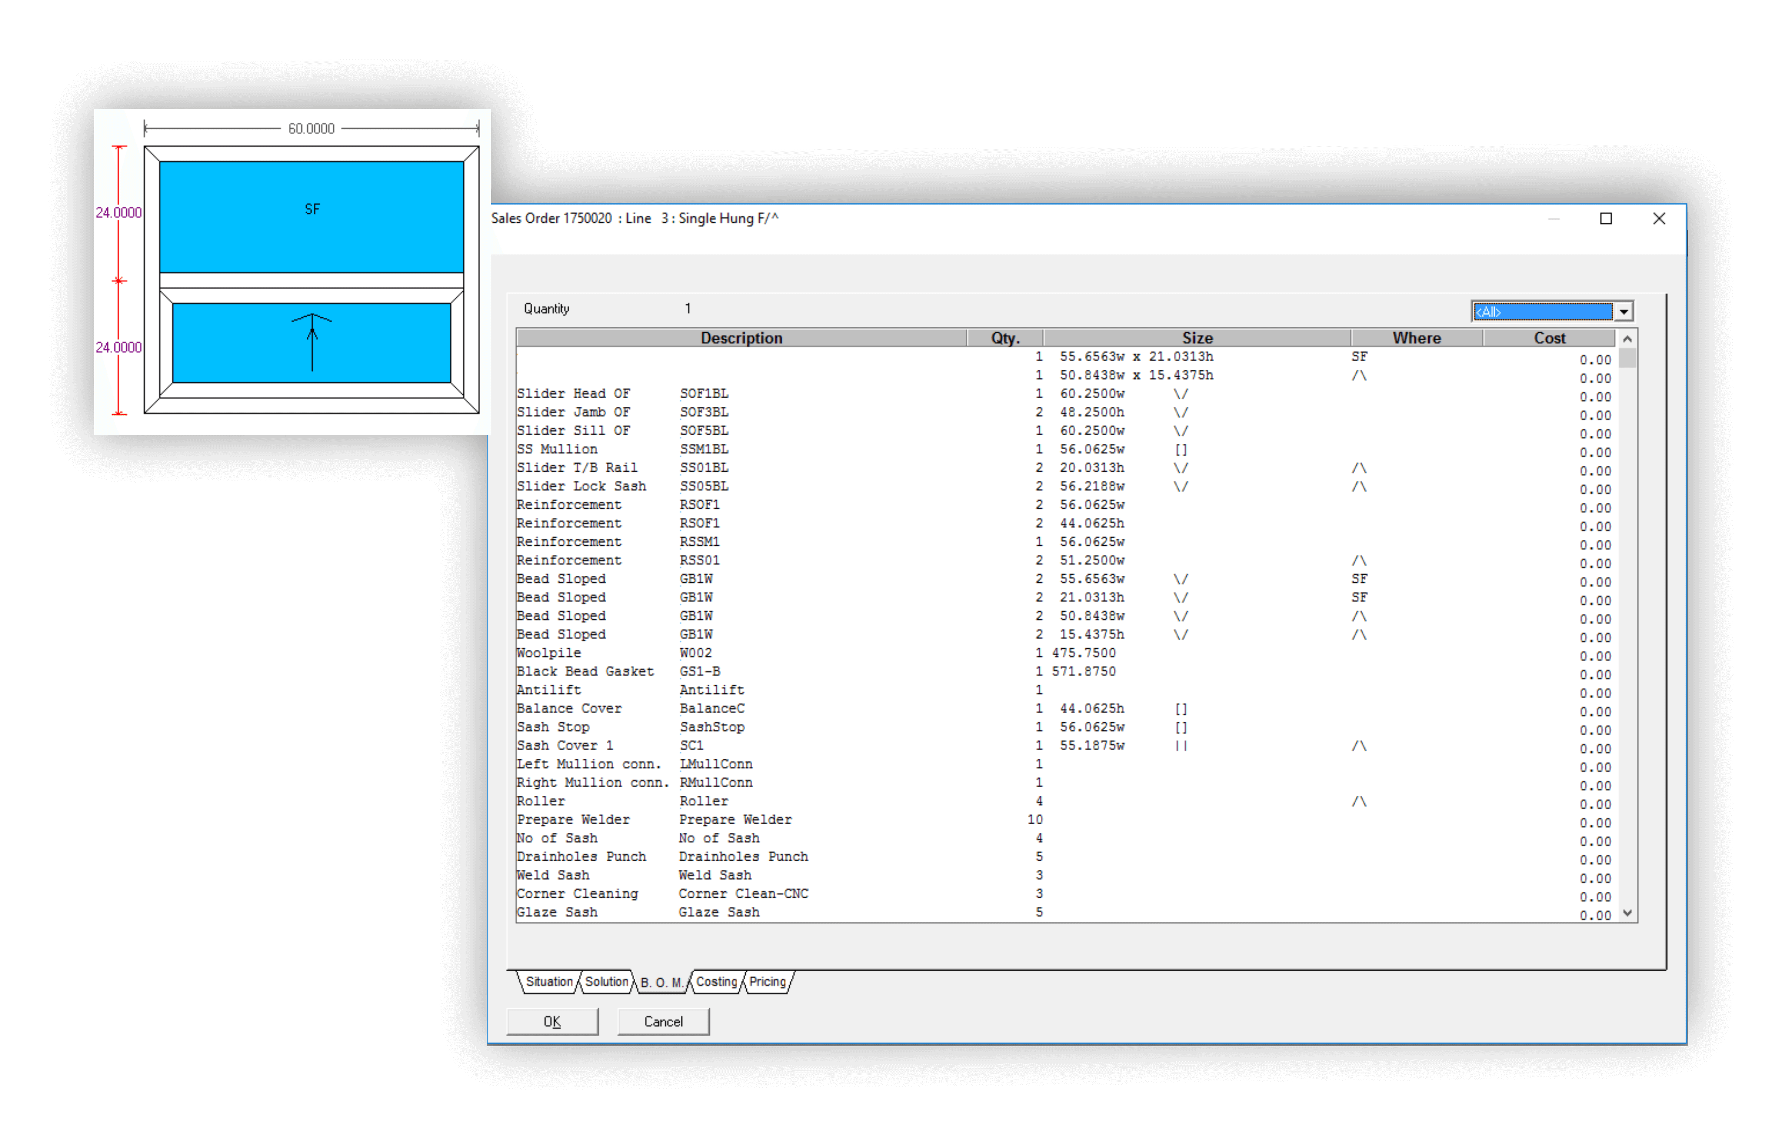Select the Black Bead Gasket row
Image resolution: width=1782 pixels, height=1141 pixels.
(585, 671)
